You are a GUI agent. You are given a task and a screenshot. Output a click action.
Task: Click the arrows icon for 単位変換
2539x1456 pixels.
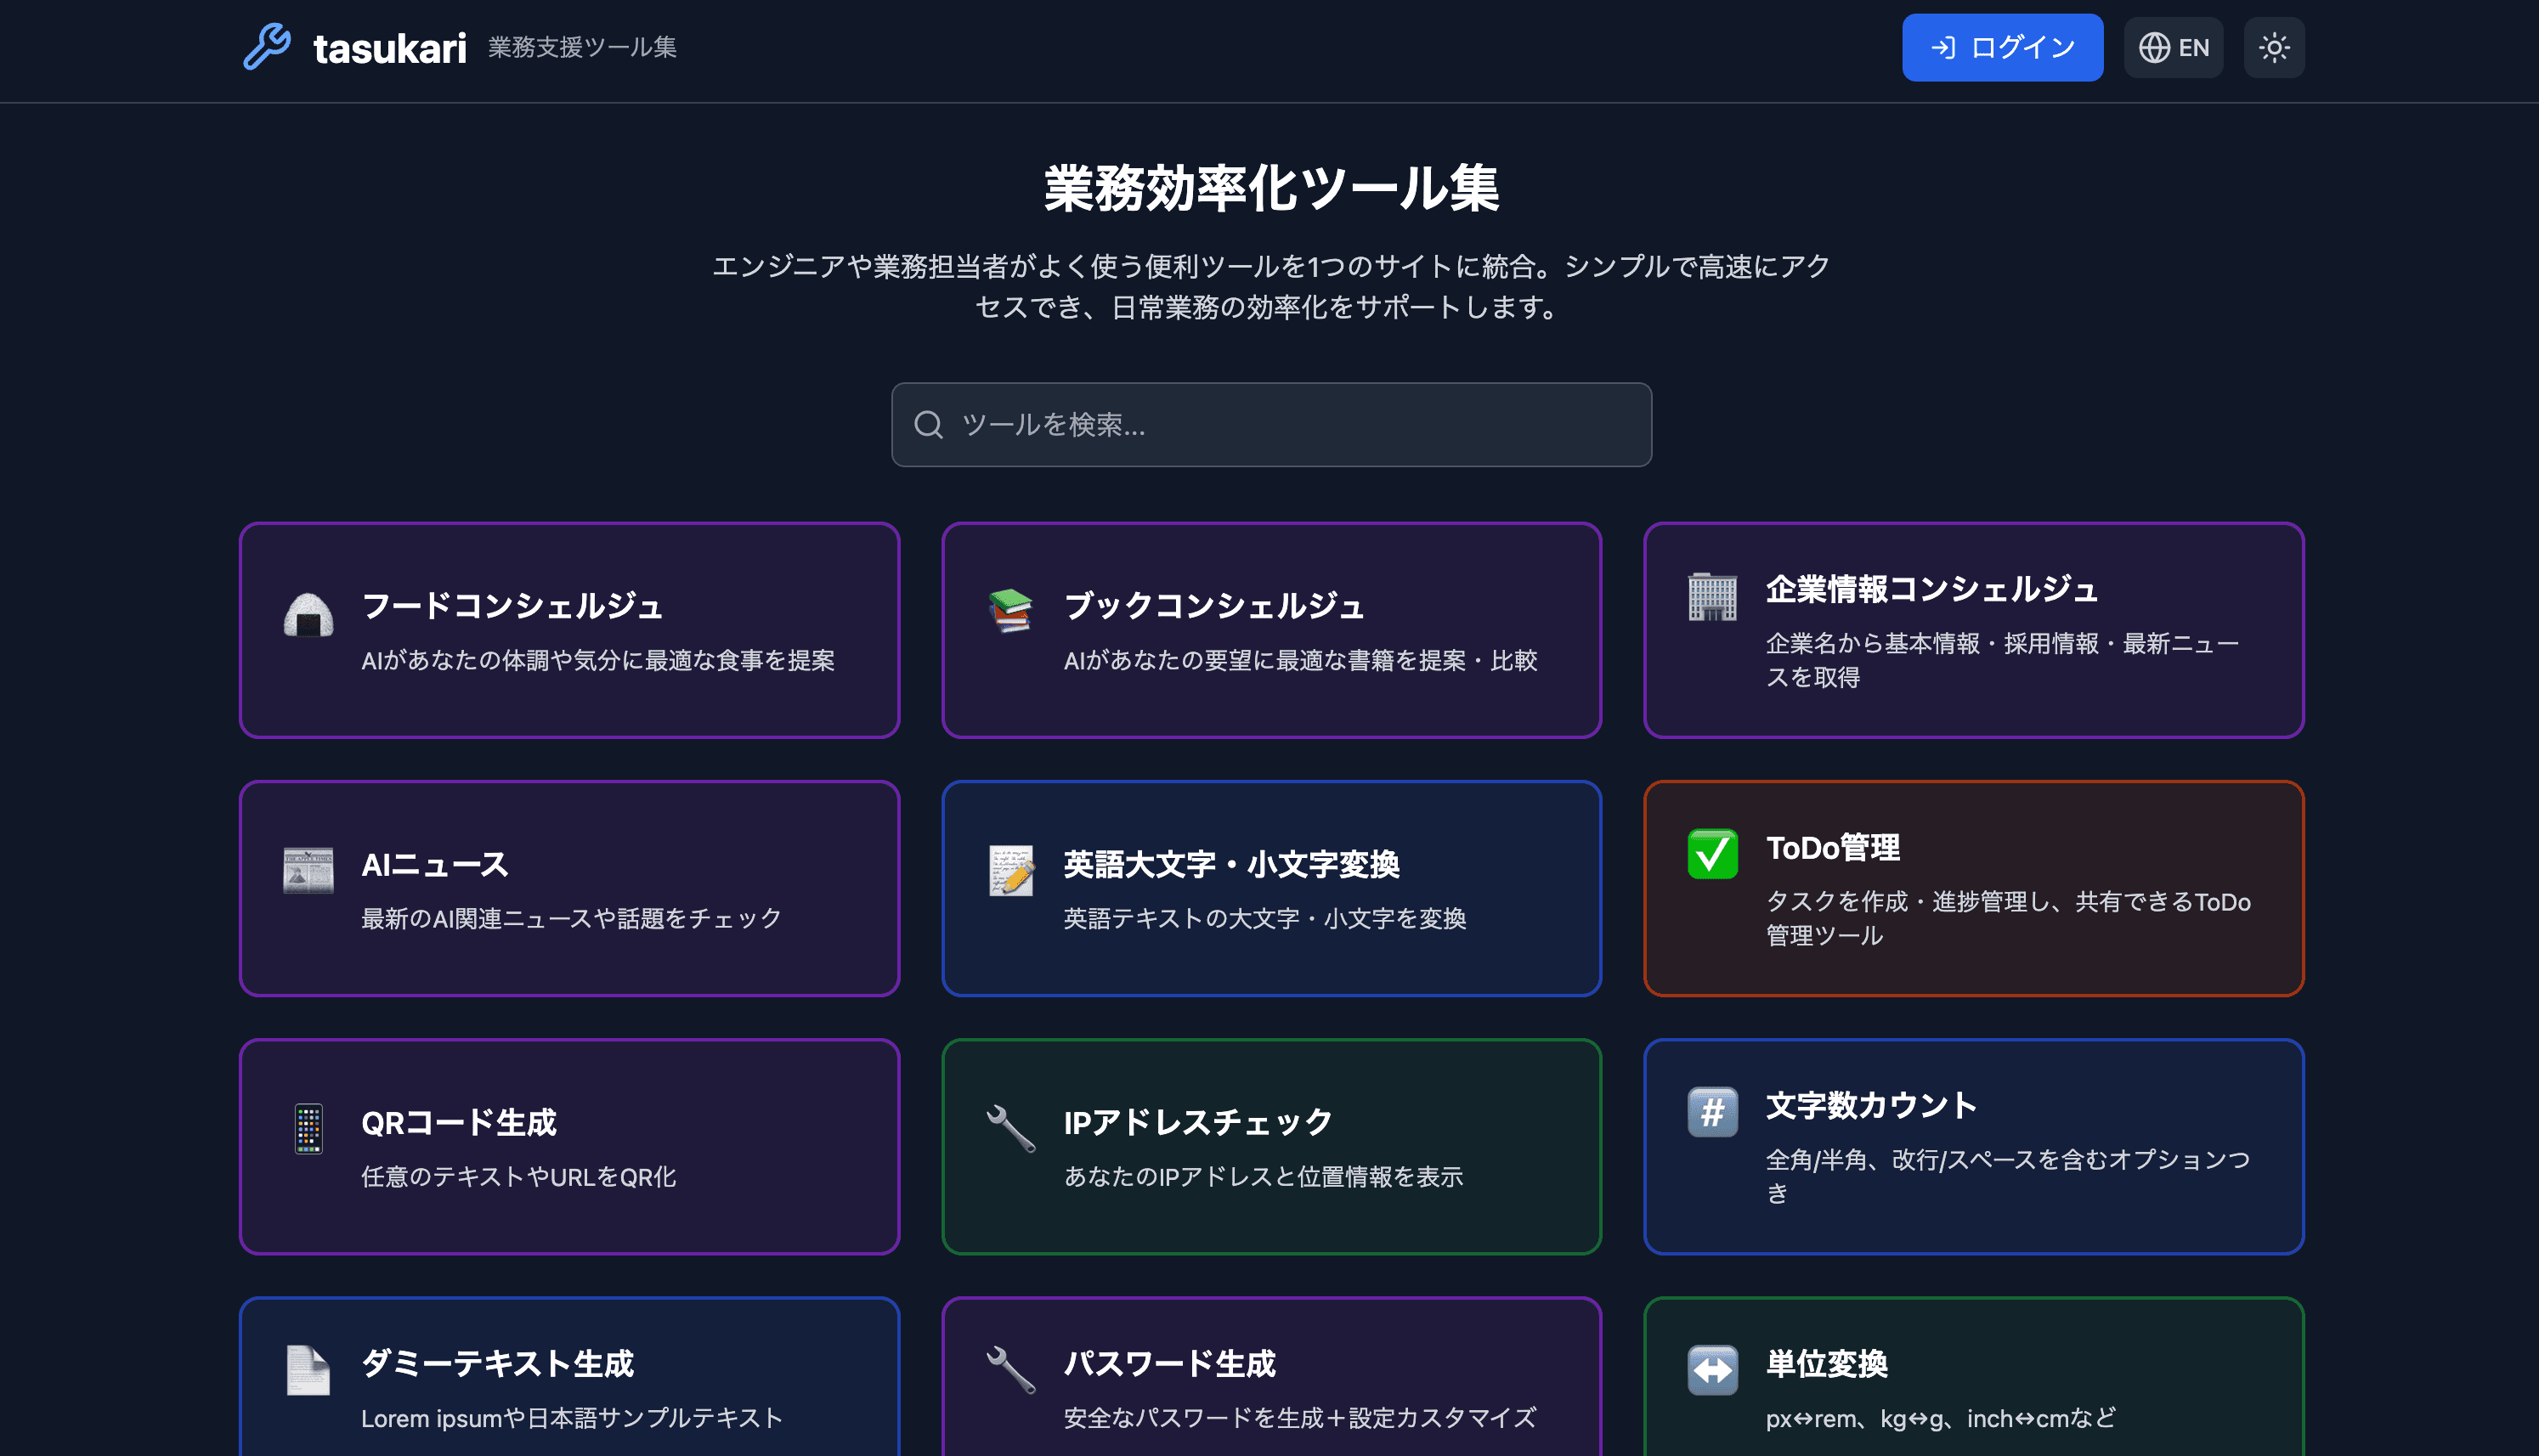pyautogui.click(x=1712, y=1370)
